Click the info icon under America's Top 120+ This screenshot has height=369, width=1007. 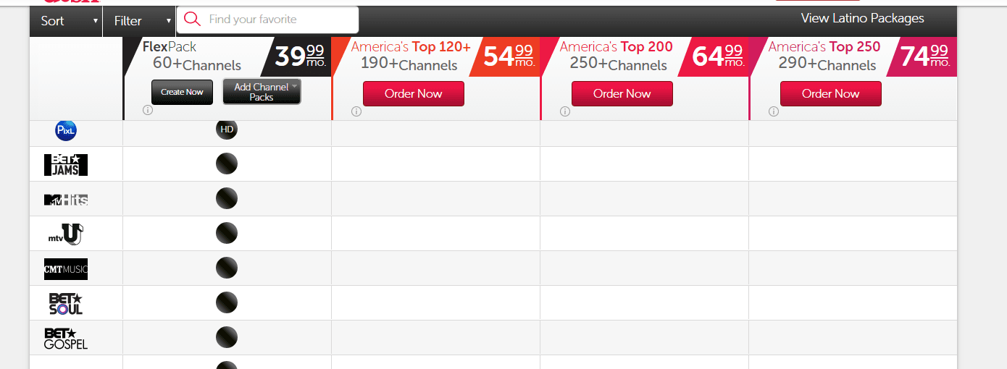coord(356,111)
